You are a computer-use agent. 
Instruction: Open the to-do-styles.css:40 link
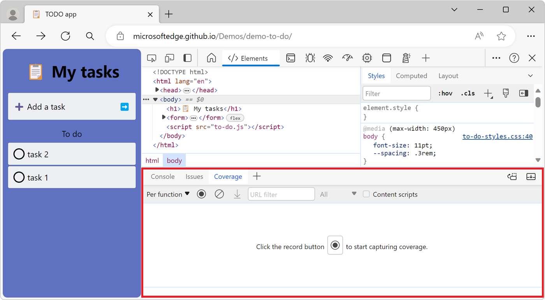497,136
